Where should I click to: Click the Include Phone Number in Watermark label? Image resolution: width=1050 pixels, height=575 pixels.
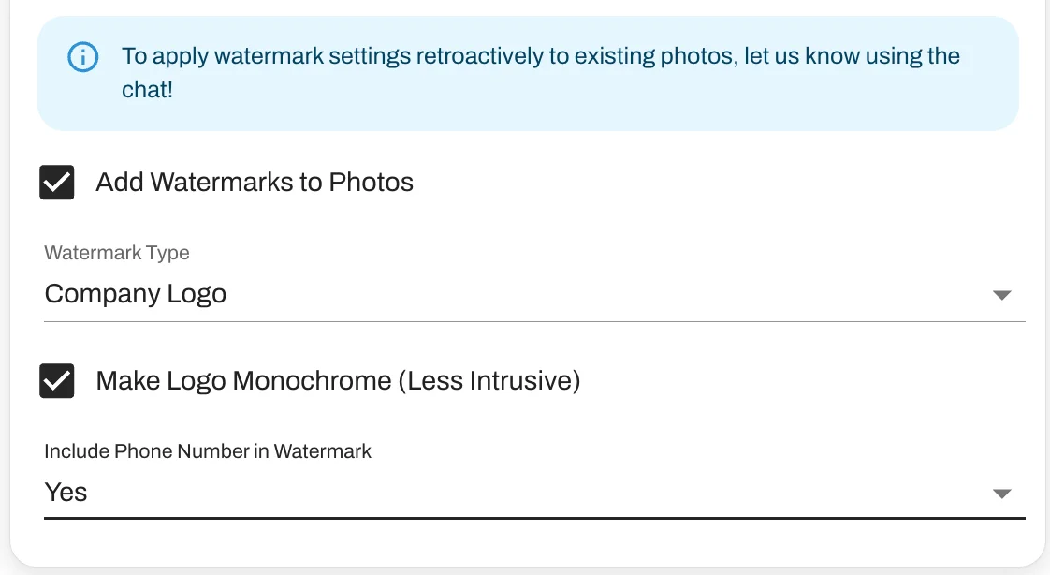pos(208,451)
